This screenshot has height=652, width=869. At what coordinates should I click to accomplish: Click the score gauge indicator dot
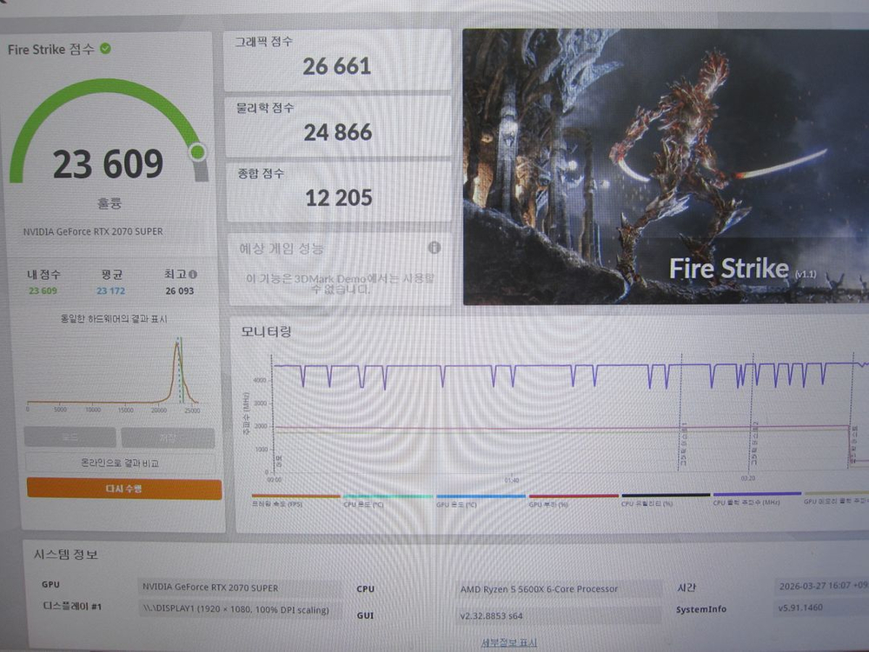tap(197, 153)
